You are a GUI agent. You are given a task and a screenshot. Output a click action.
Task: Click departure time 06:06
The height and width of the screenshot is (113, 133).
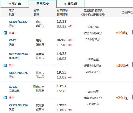coord(62,40)
